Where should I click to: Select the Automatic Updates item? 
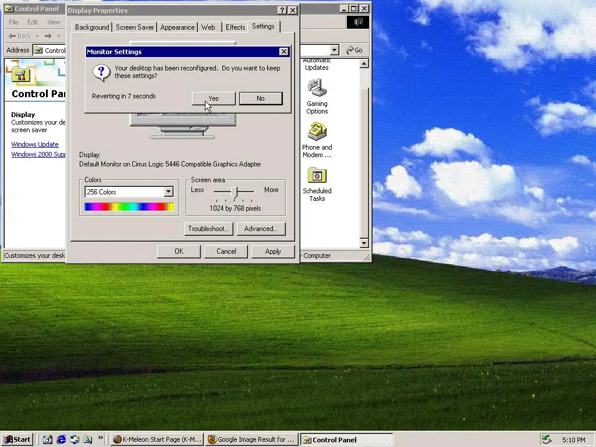[317, 64]
